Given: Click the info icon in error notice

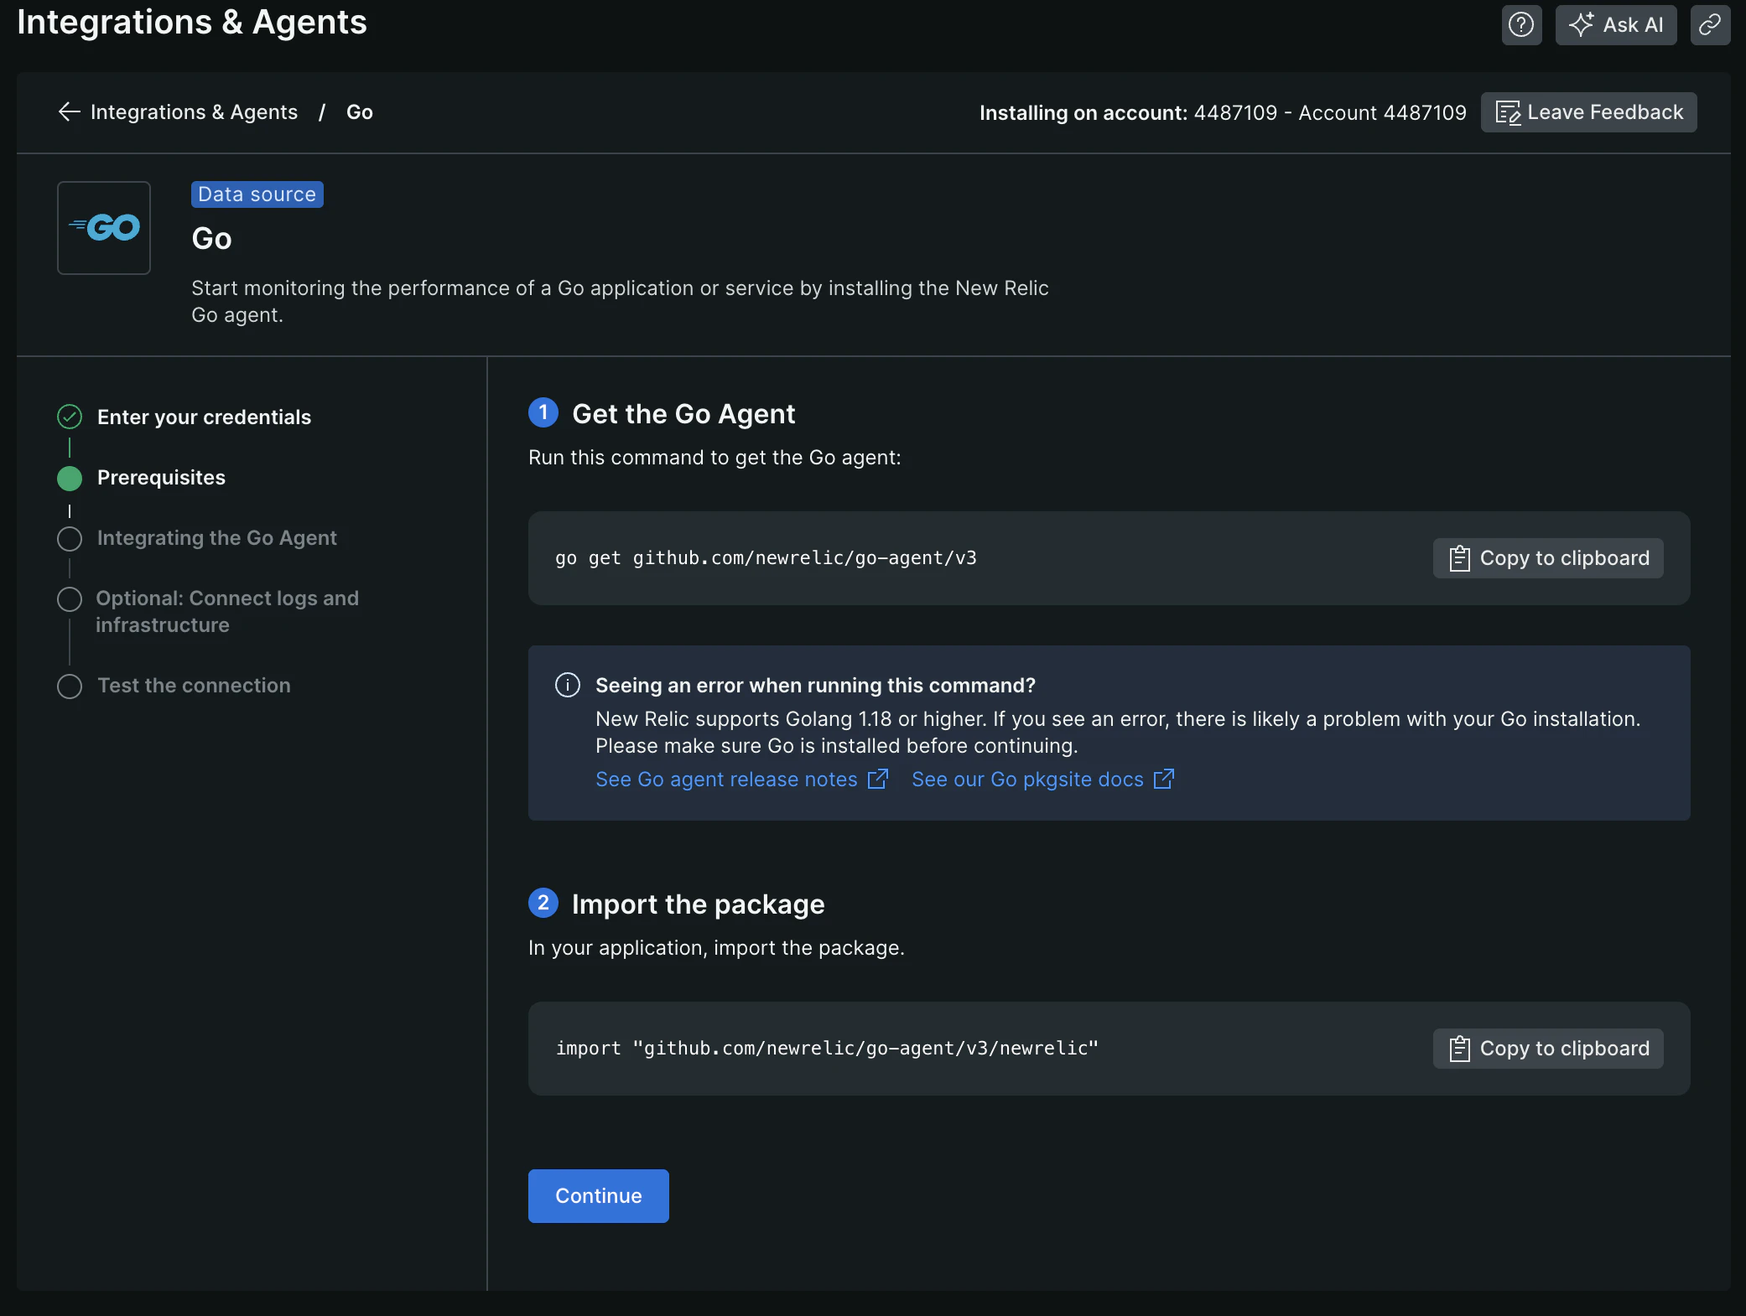Looking at the screenshot, I should click(x=568, y=685).
